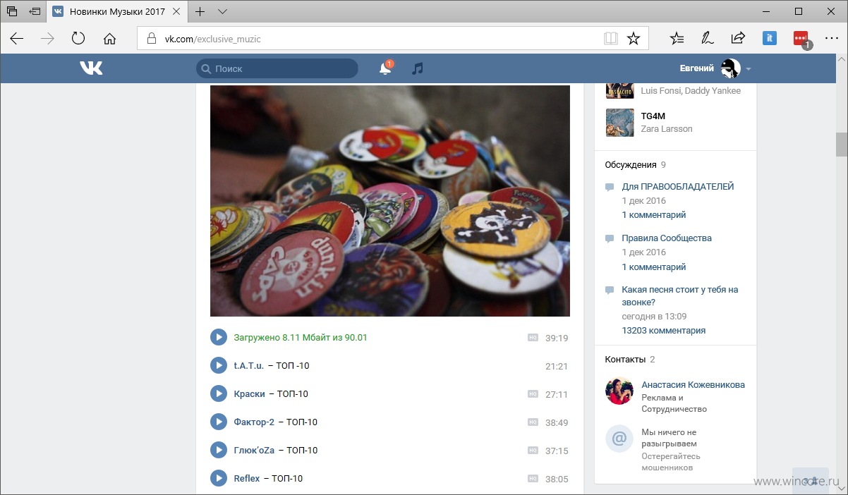Show tab previews chevron
Viewport: 848px width, 495px height.
point(222,11)
